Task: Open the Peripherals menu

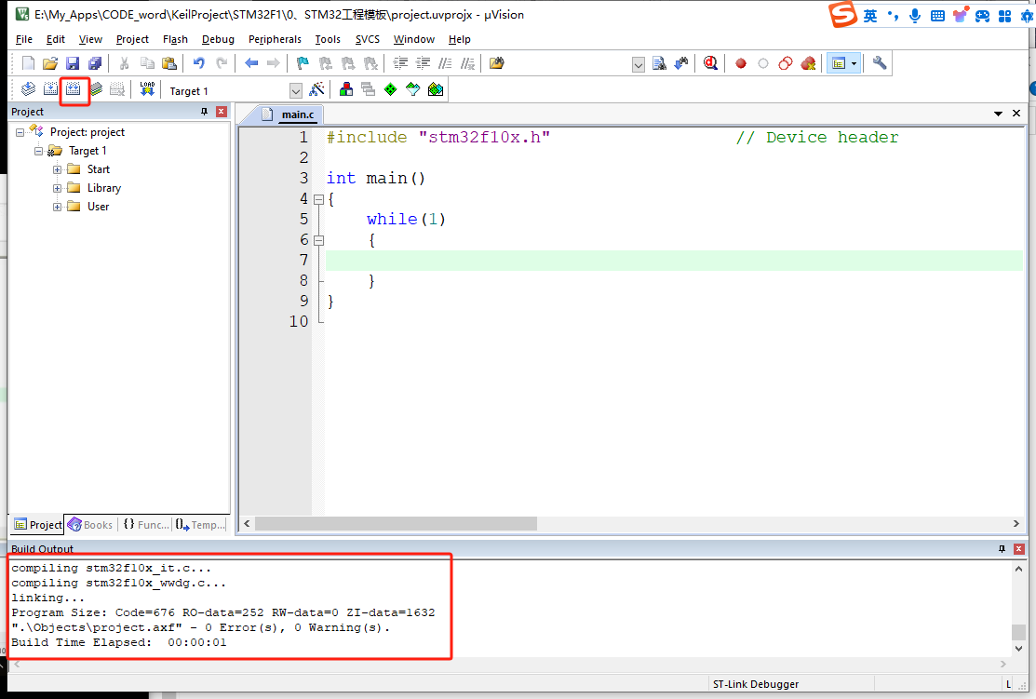Action: (x=275, y=40)
